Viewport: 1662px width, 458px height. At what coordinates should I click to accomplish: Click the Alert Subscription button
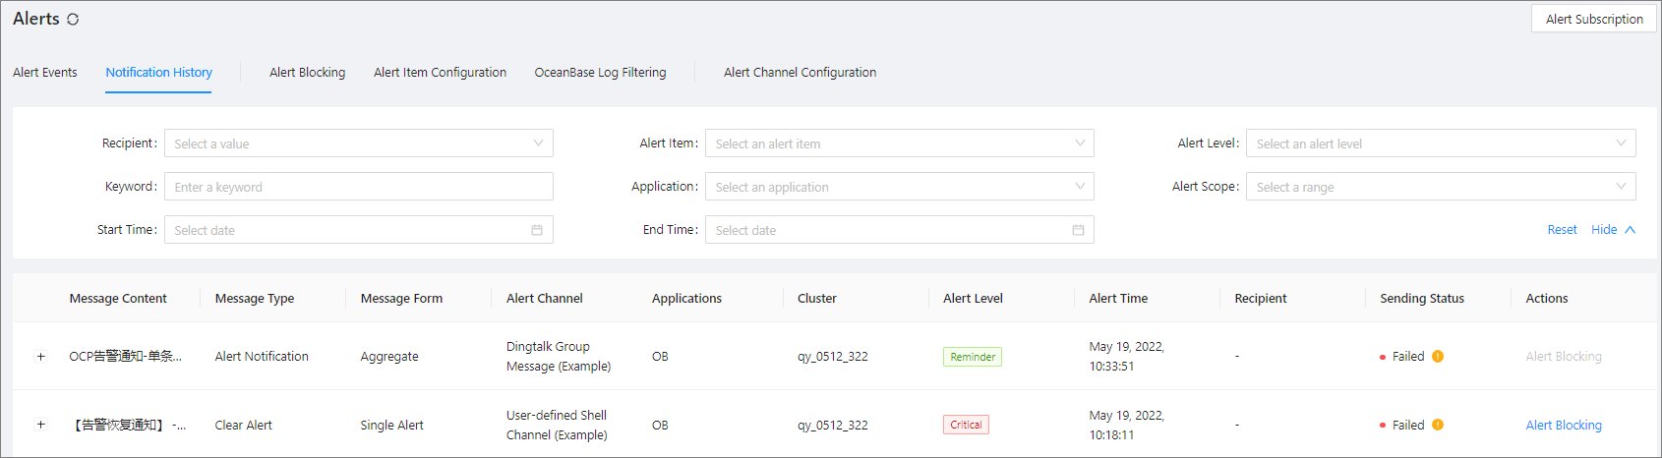[x=1593, y=19]
